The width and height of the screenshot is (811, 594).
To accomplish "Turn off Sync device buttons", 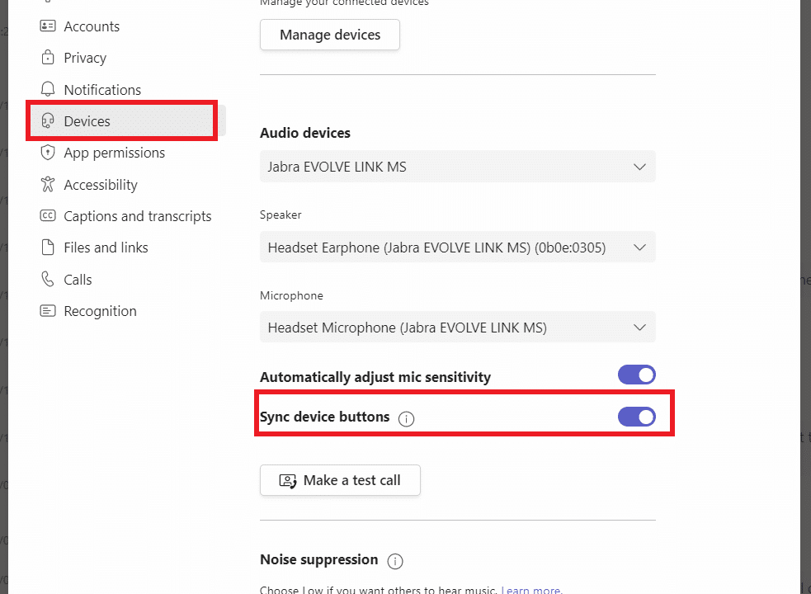I will [636, 417].
